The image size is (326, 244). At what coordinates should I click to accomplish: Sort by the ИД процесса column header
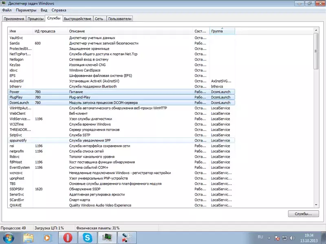click(50, 31)
